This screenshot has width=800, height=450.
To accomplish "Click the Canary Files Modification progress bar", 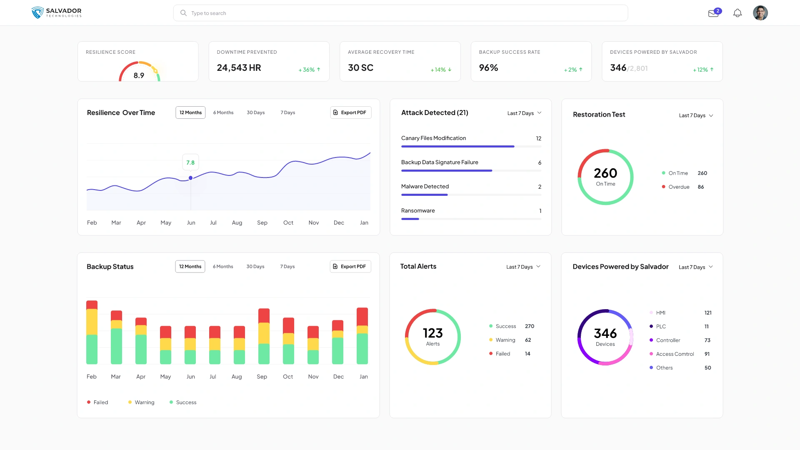I will point(471,146).
